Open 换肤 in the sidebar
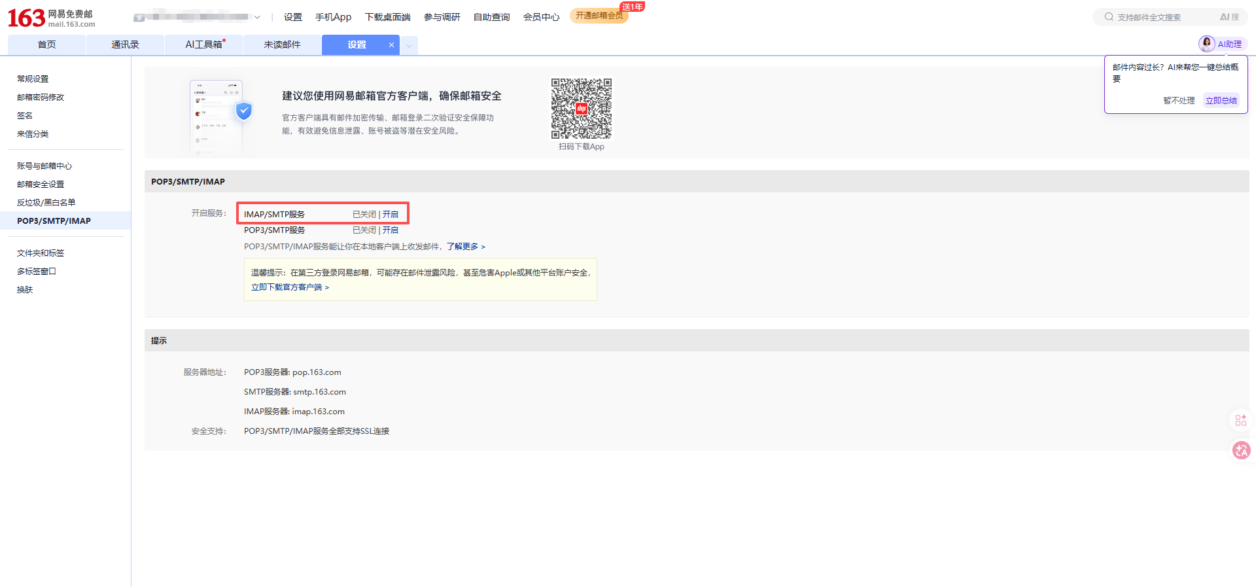 click(25, 289)
